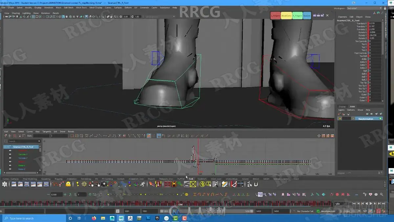Open Photoshop from the Windows taskbar
Image resolution: width=394 pixels, height=222 pixels.
pyautogui.click(x=148, y=218)
